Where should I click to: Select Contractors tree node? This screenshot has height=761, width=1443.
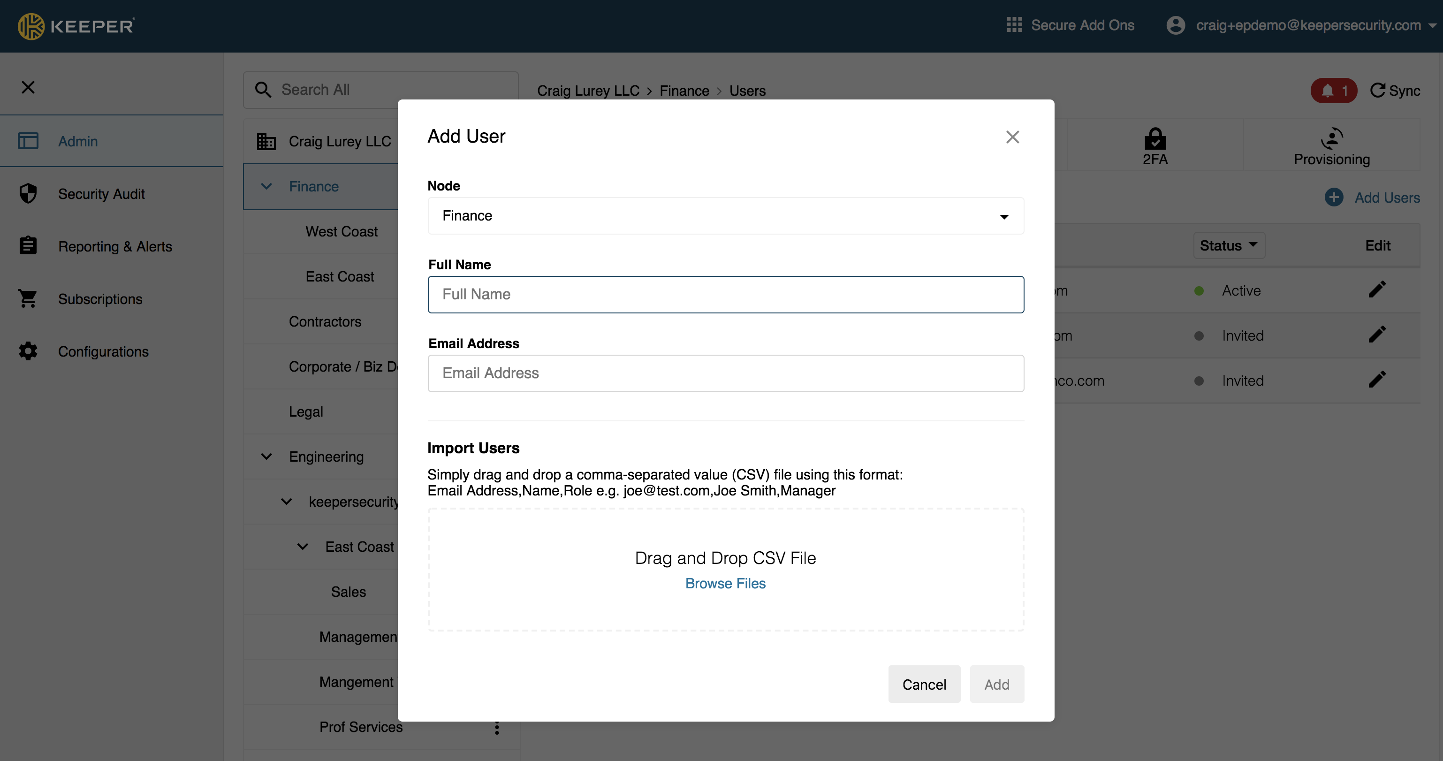tap(325, 322)
